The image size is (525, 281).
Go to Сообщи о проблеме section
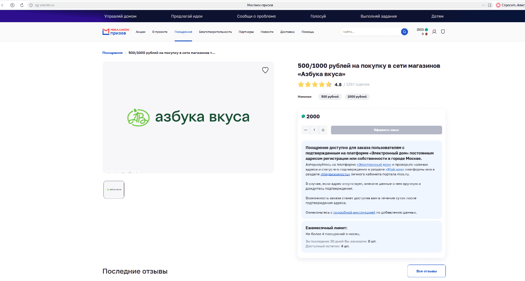click(x=256, y=16)
